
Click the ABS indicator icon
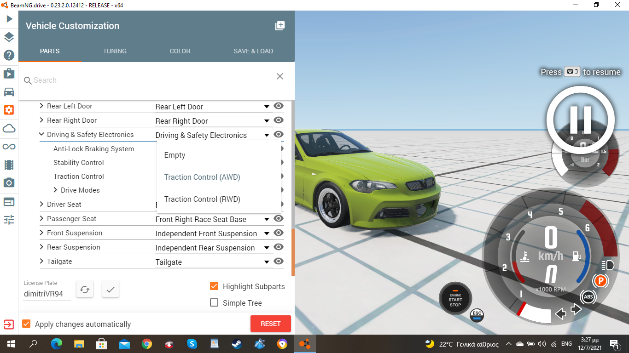(588, 297)
